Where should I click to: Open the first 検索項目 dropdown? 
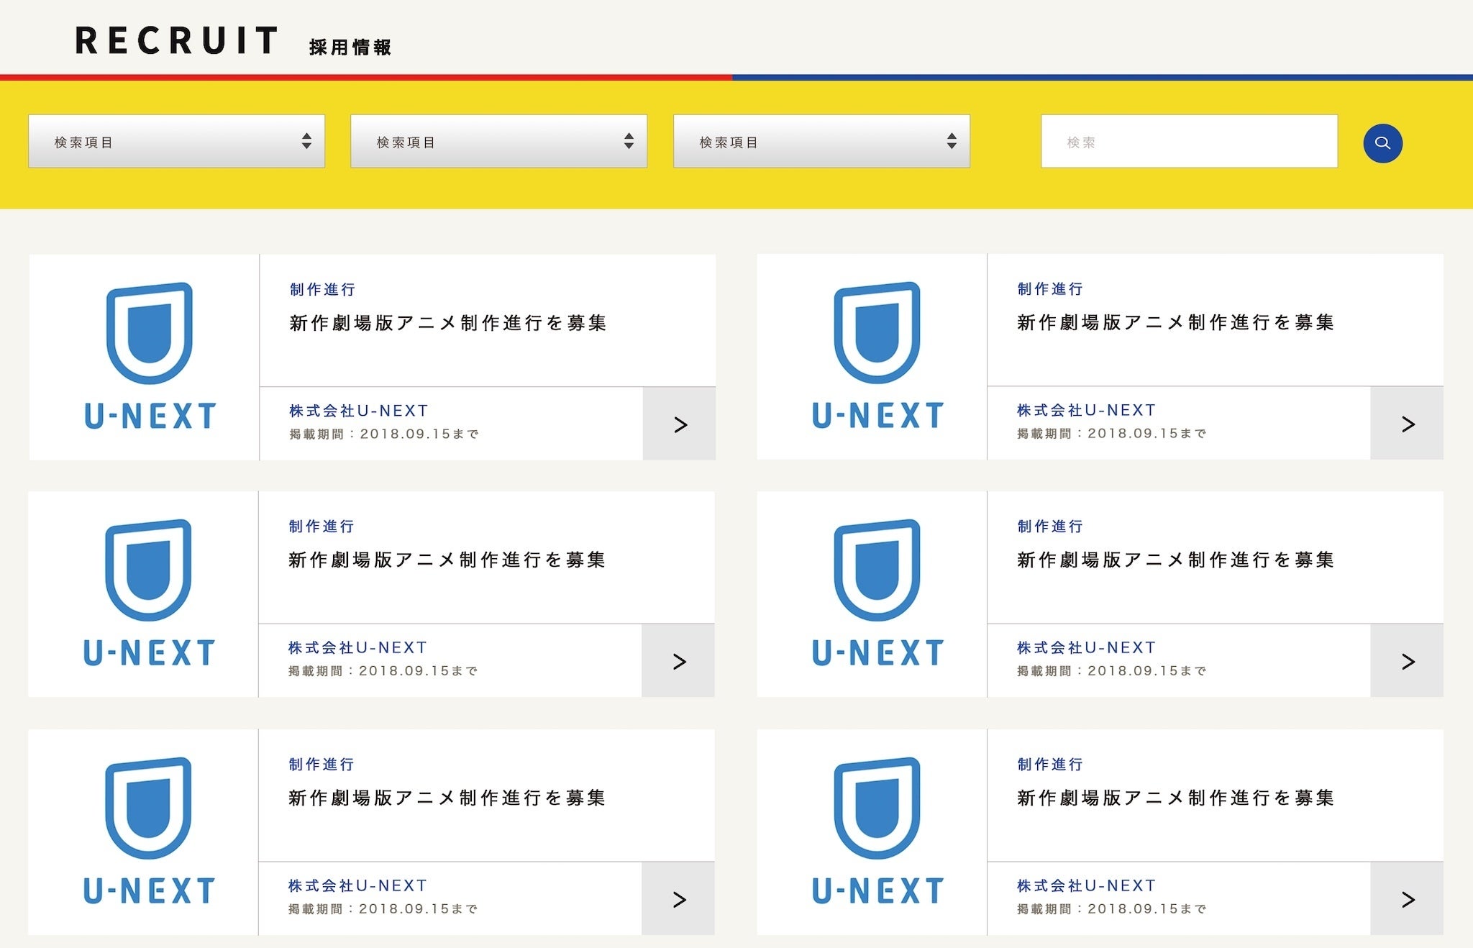pos(176,142)
